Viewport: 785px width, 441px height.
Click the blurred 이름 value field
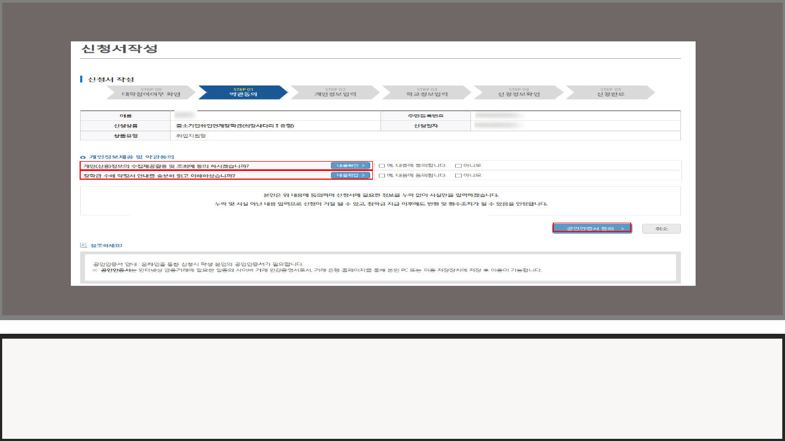tap(185, 115)
